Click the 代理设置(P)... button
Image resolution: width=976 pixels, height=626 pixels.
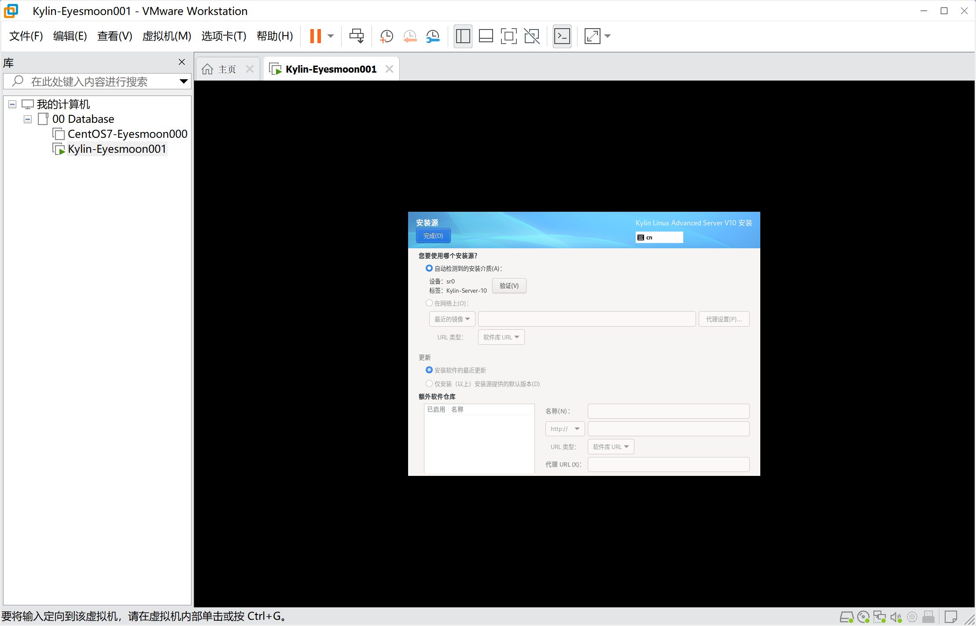click(724, 319)
